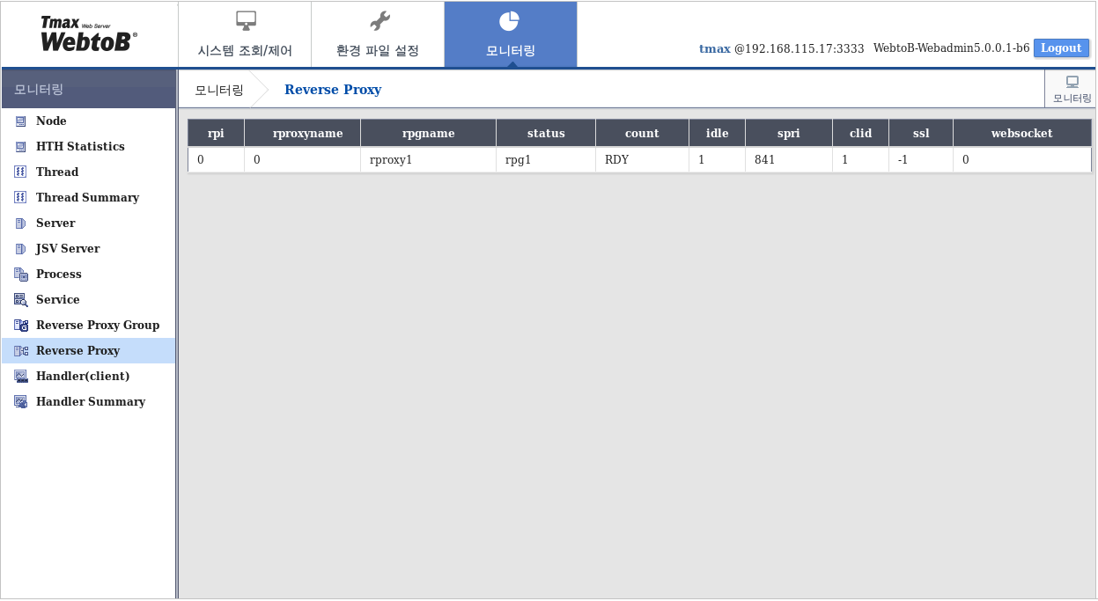Select the JSV Server icon
Screen dimensions: 1098x601
point(20,248)
